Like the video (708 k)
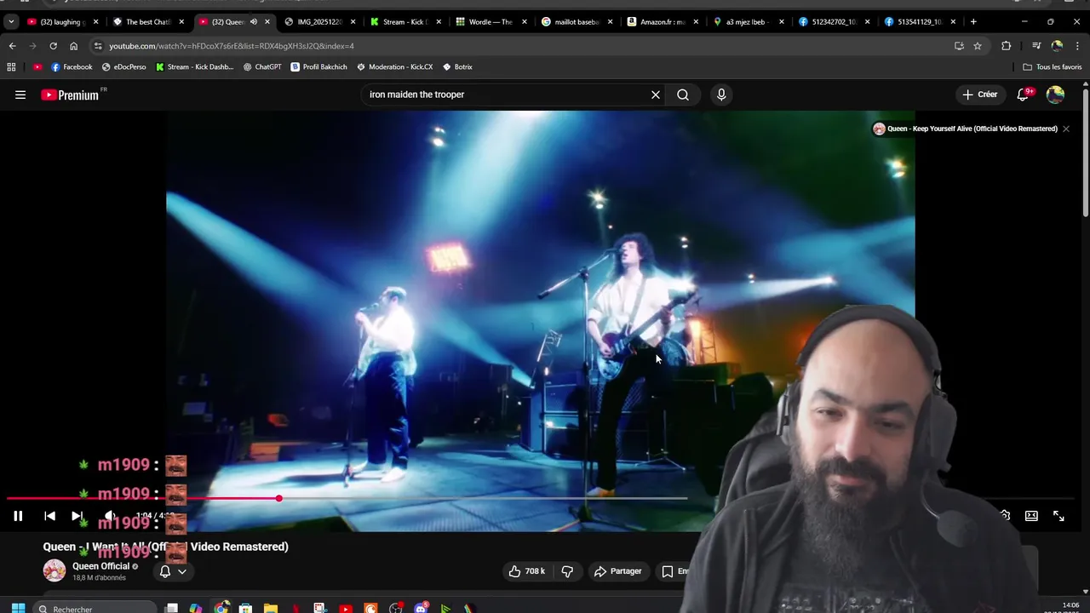Viewport: 1090px width, 613px height. click(x=527, y=571)
